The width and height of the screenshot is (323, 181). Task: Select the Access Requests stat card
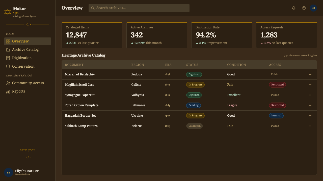pyautogui.click(x=286, y=35)
